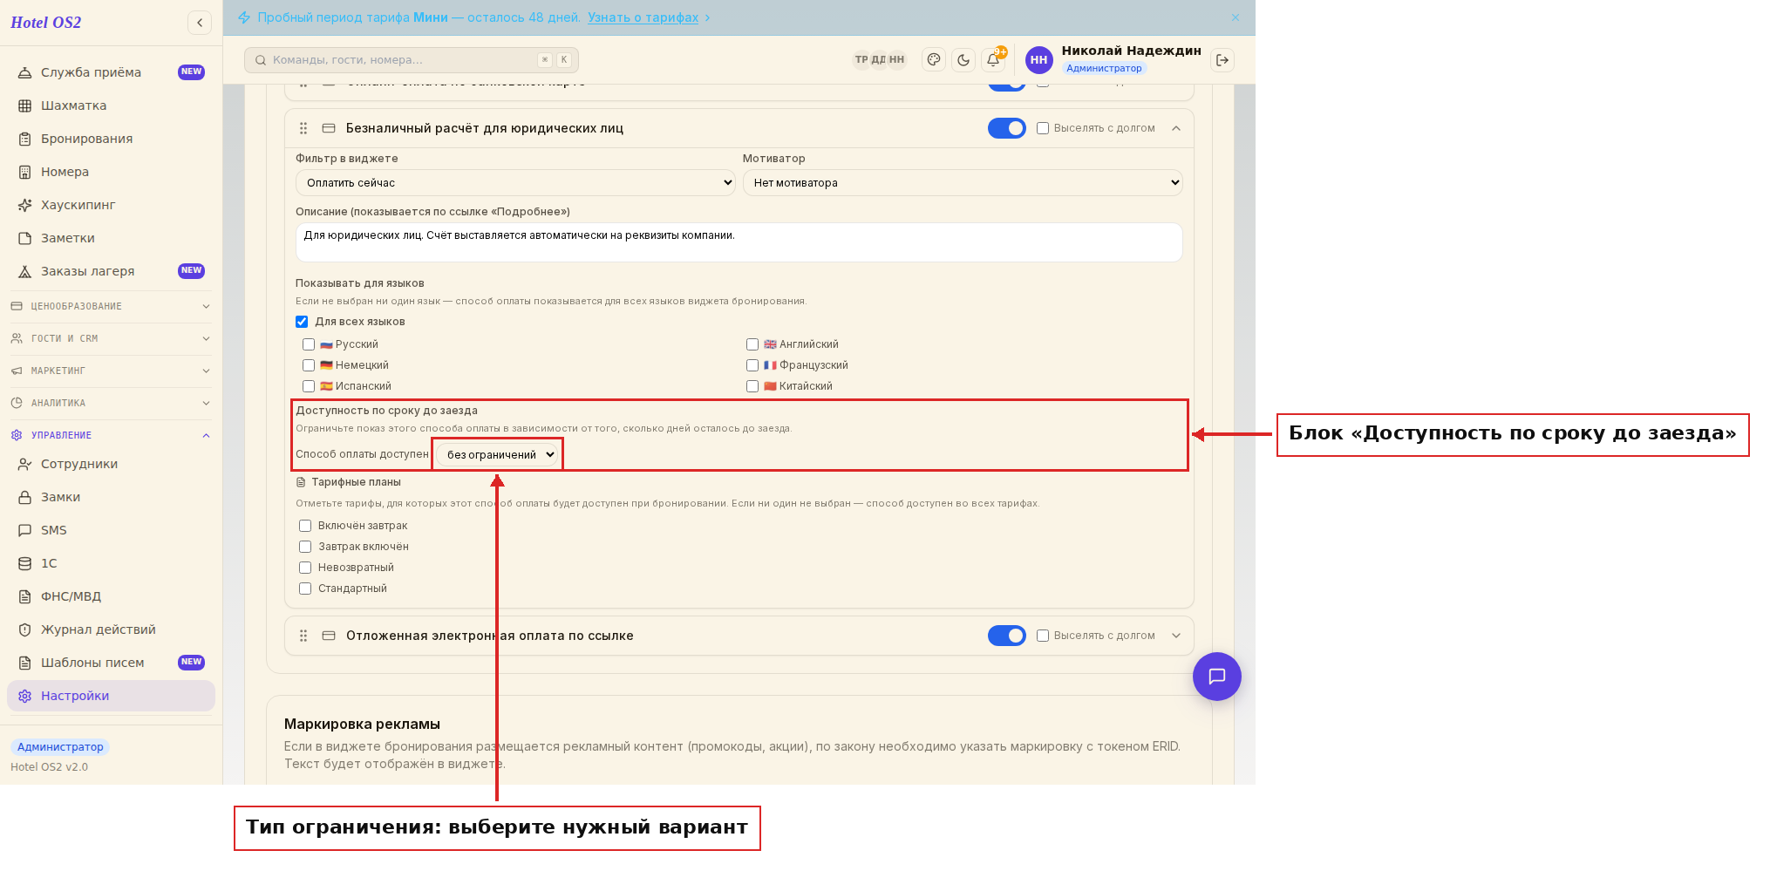1770x871 pixels.
Task: Click the notifications bell icon
Action: [x=993, y=60]
